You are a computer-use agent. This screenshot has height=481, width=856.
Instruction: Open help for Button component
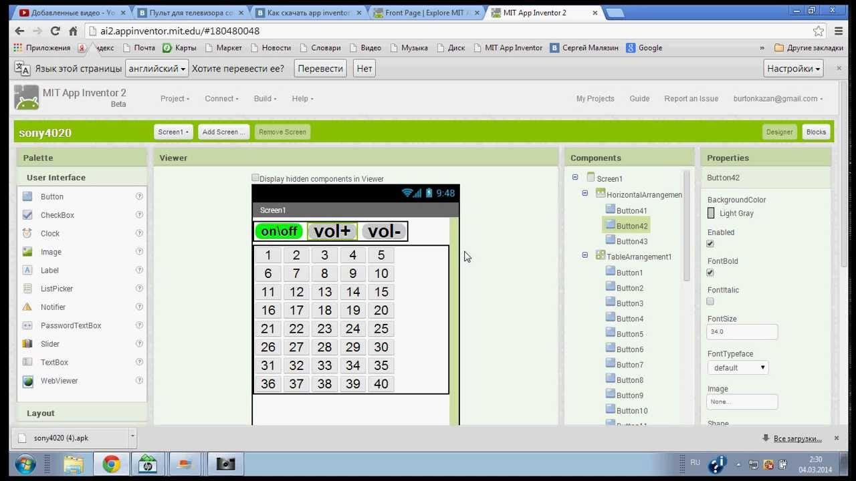point(139,196)
